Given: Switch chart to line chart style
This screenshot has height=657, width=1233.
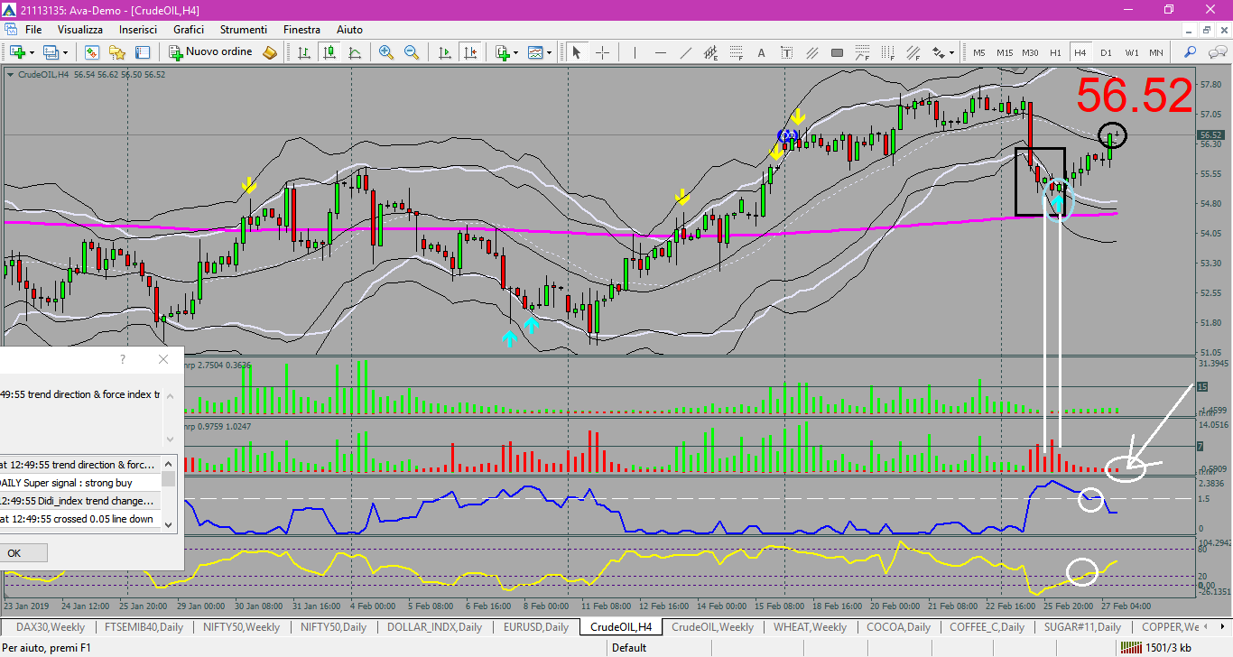Looking at the screenshot, I should 355,52.
